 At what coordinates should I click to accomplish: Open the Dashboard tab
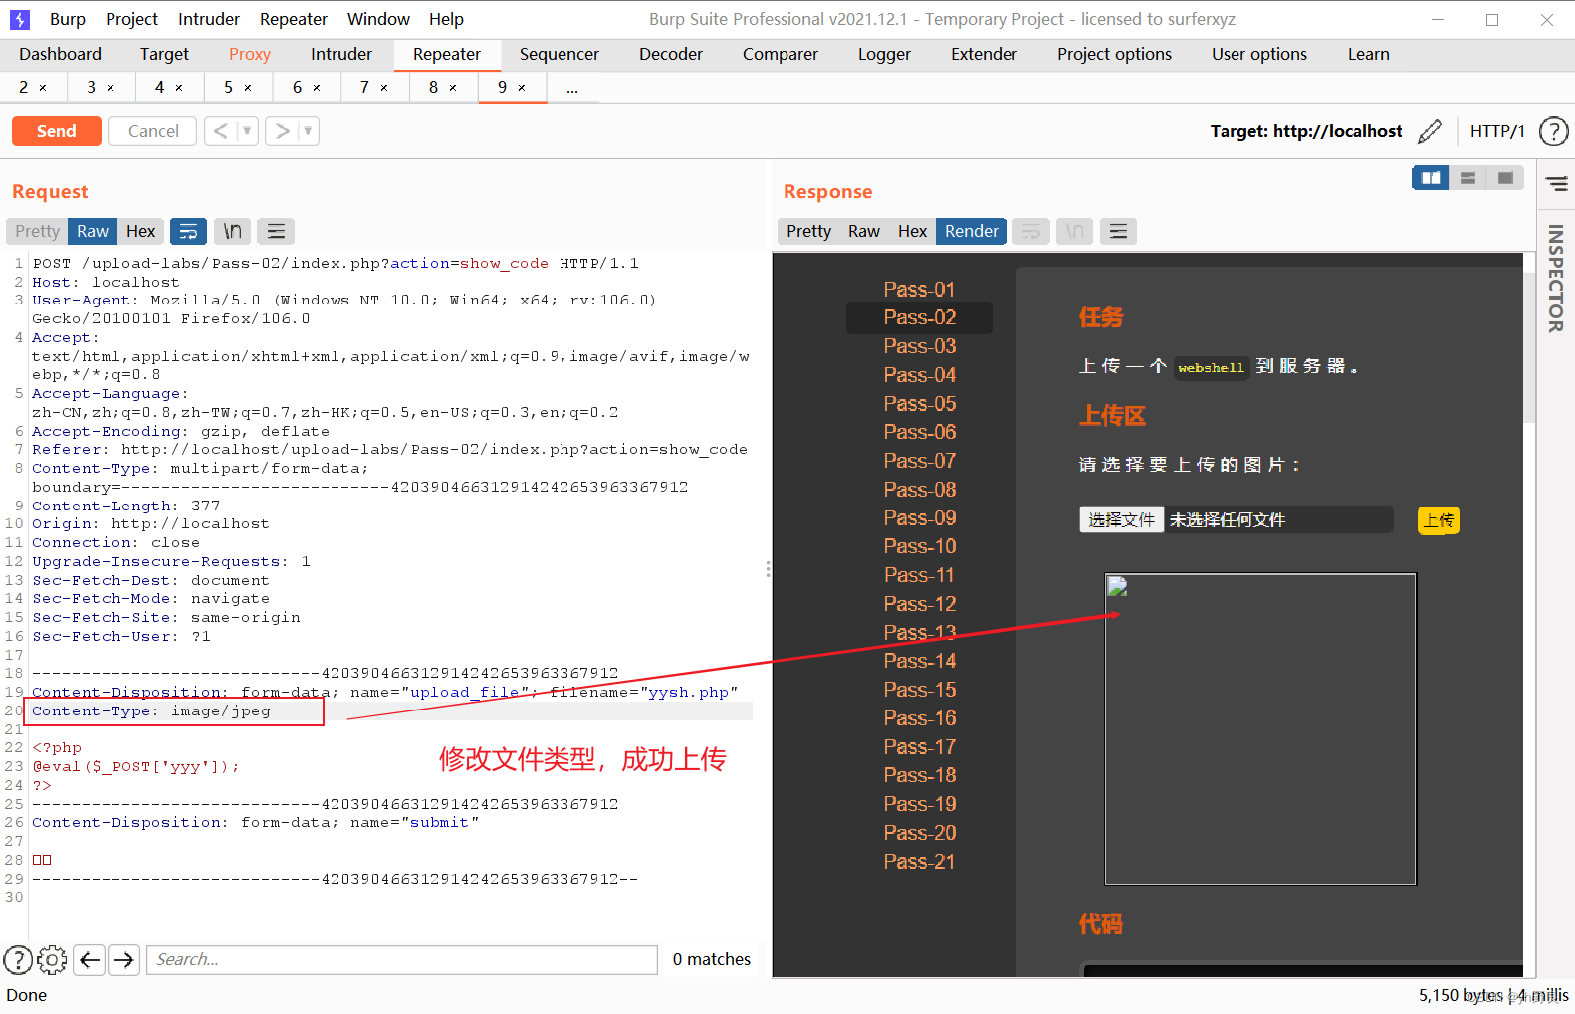click(60, 54)
